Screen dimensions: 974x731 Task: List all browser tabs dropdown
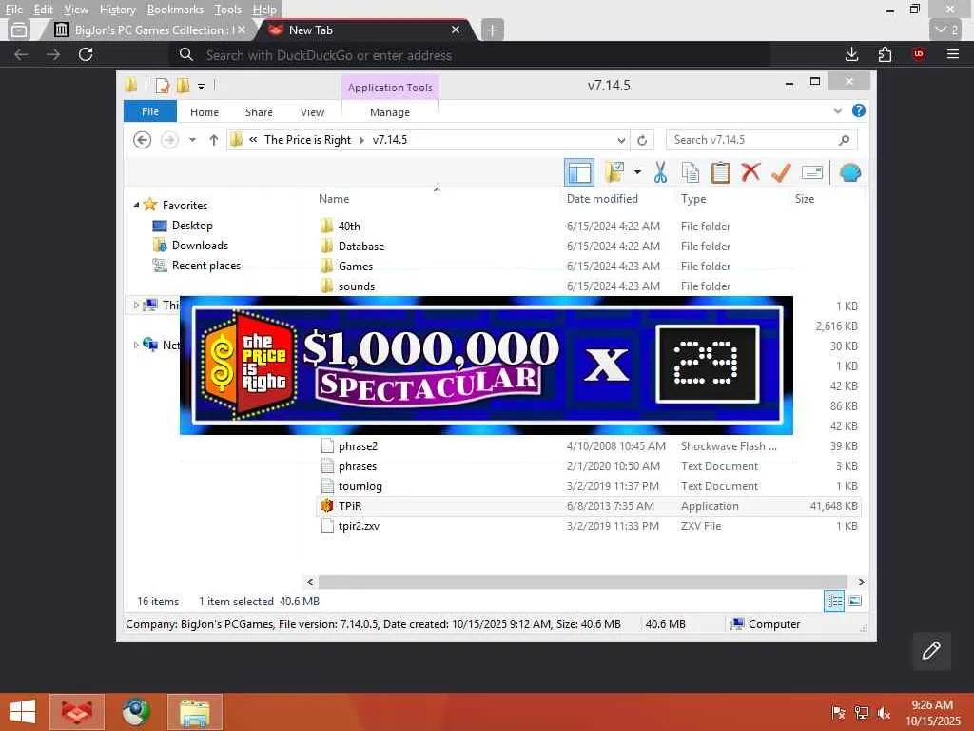pos(946,30)
